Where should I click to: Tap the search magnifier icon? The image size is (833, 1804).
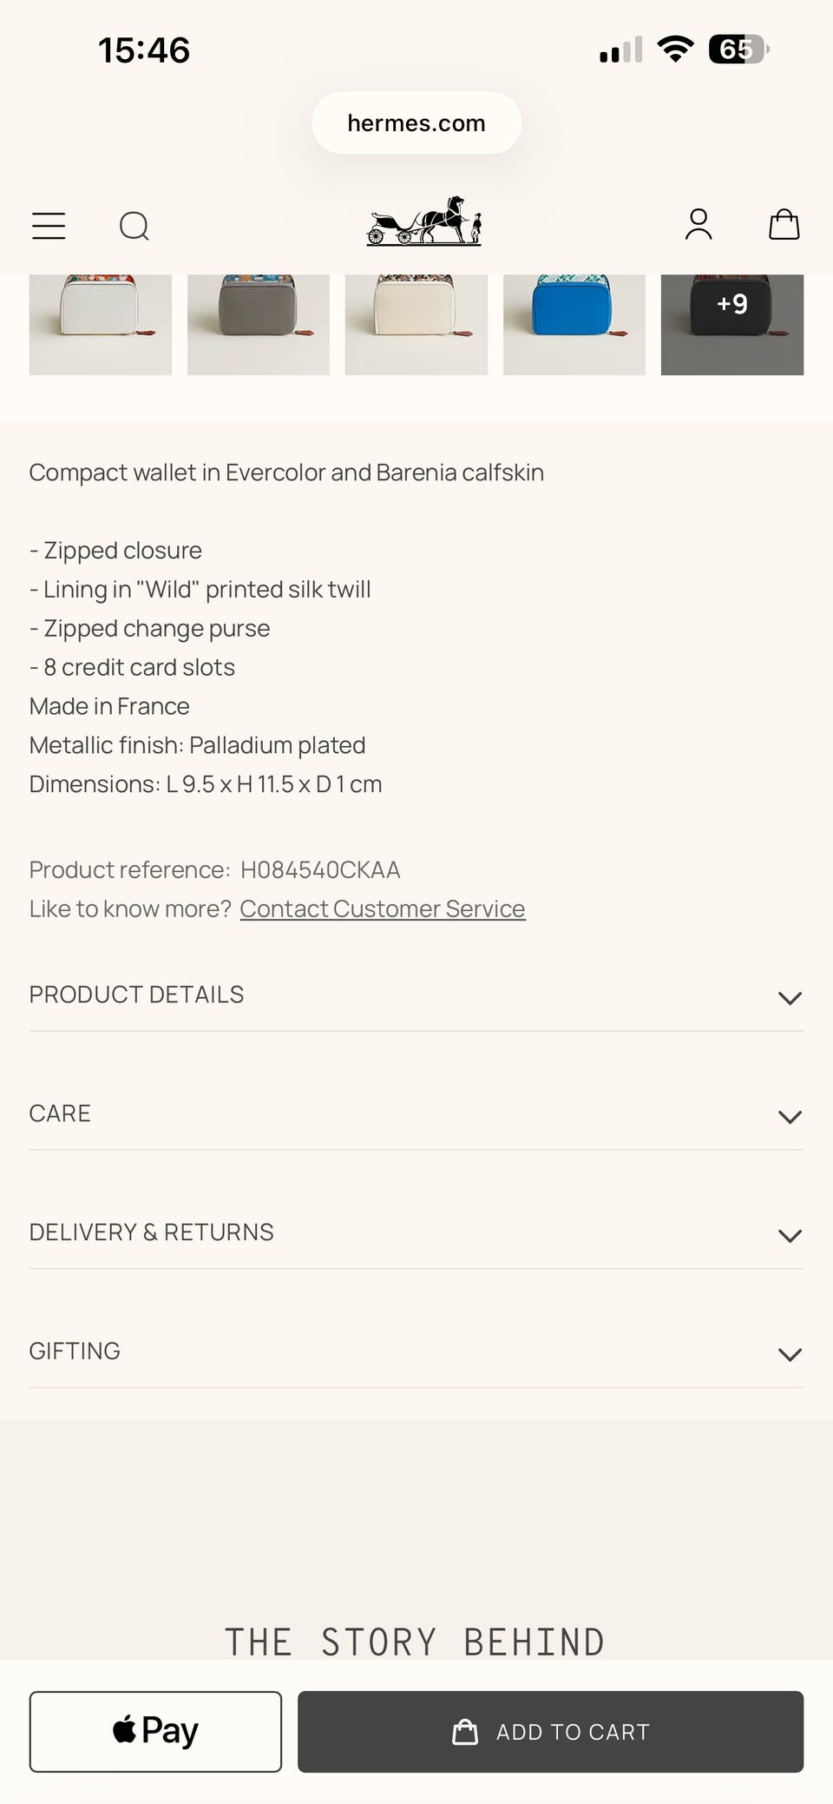pos(134,226)
